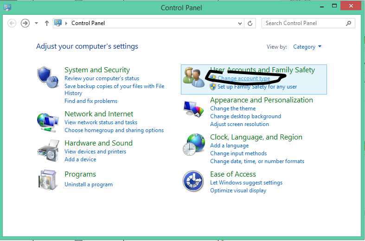The image size is (365, 241).
Task: Click Uninstall a program
Action: [x=89, y=184]
